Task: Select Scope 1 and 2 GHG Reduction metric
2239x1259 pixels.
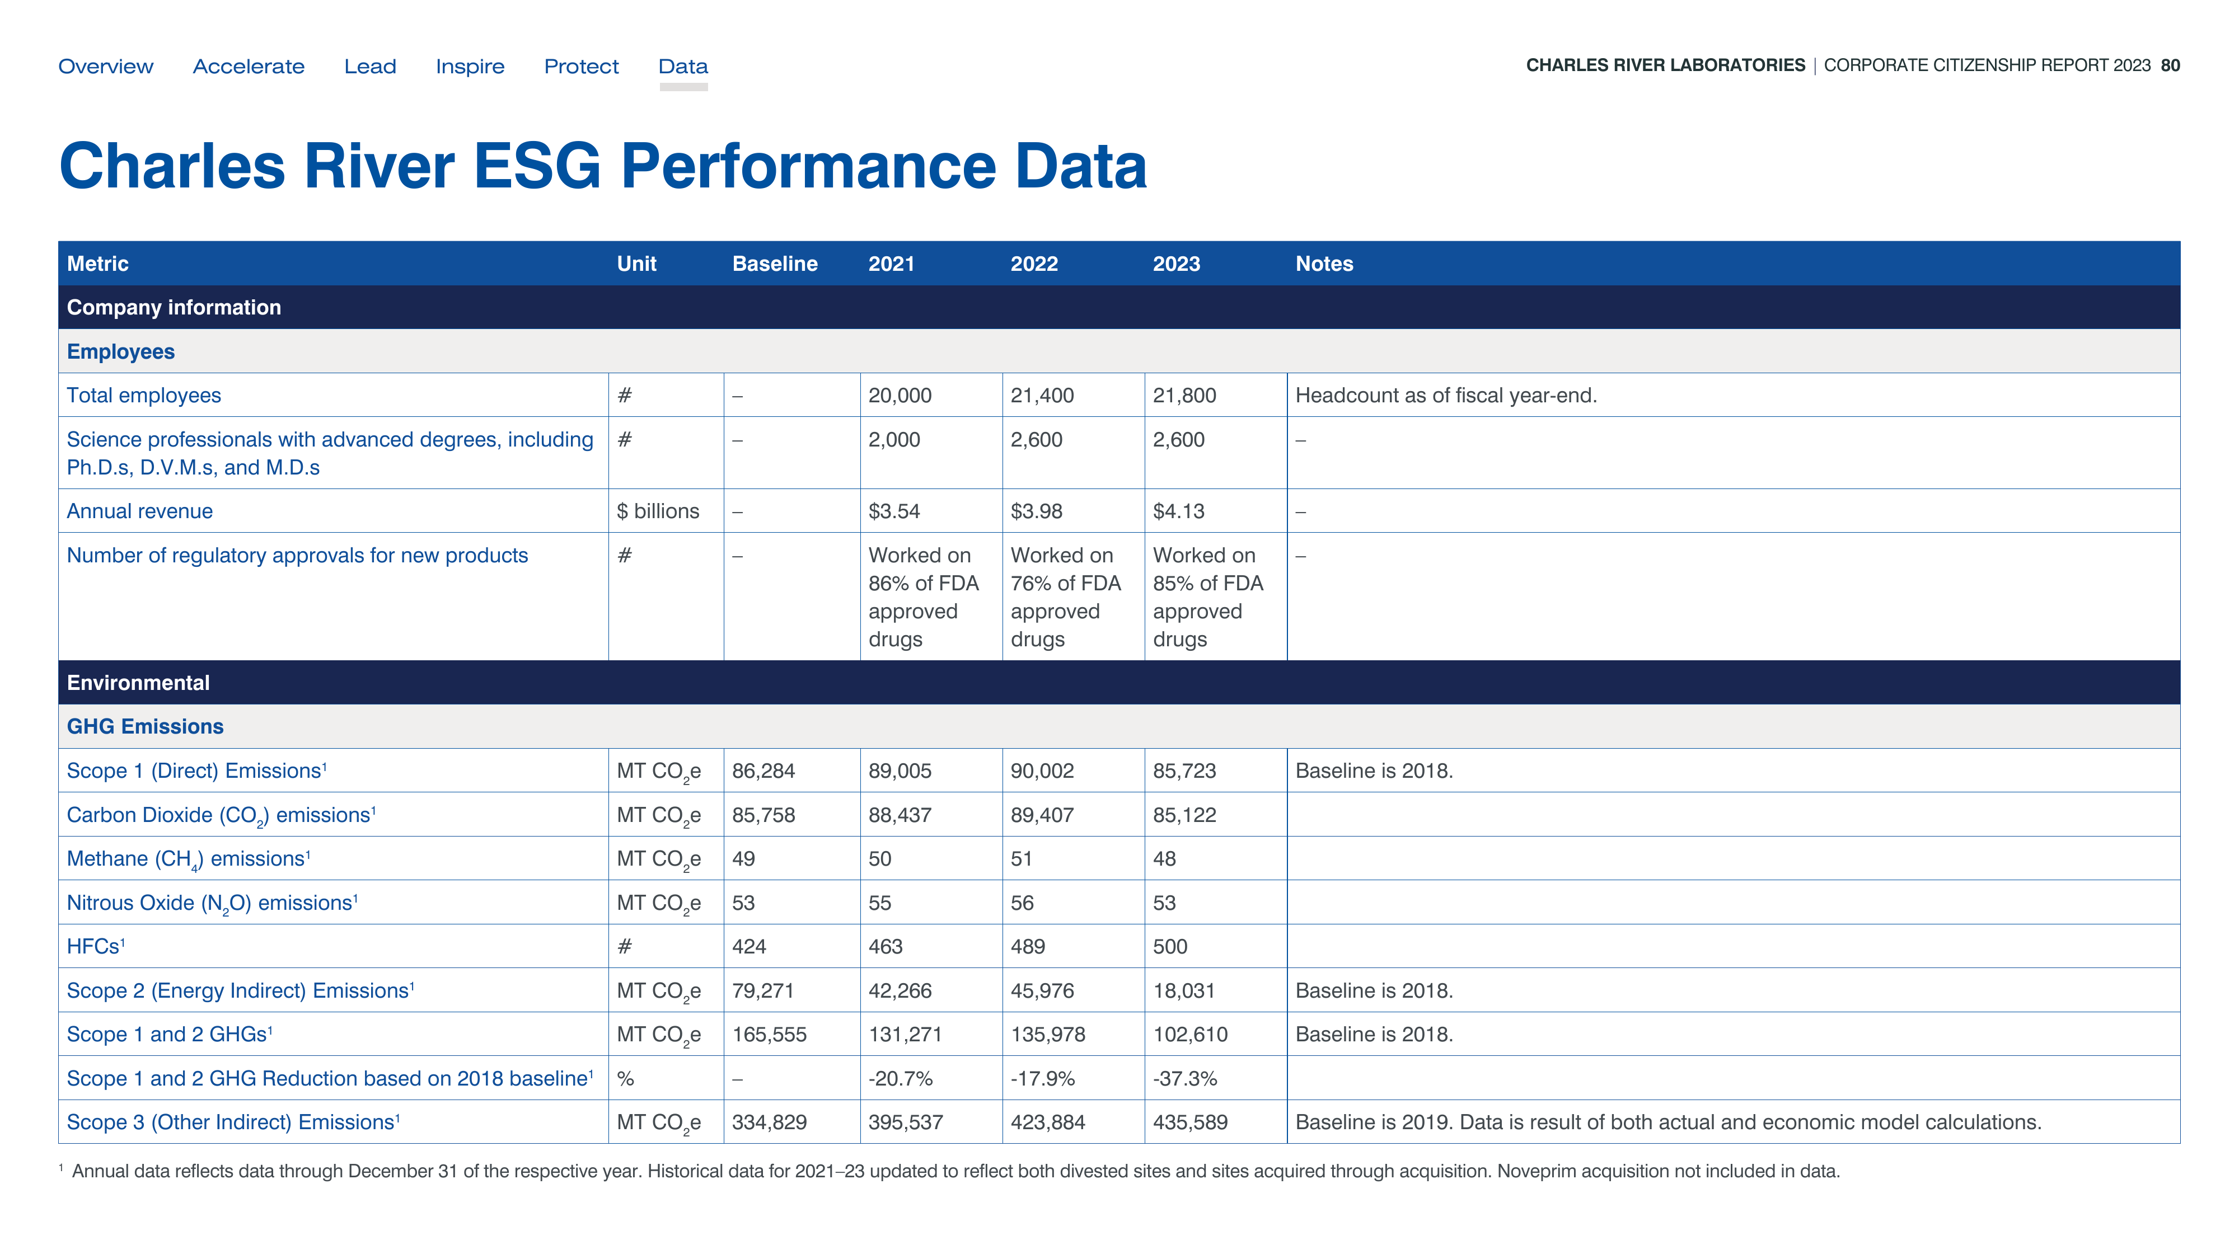Action: pyautogui.click(x=330, y=1078)
